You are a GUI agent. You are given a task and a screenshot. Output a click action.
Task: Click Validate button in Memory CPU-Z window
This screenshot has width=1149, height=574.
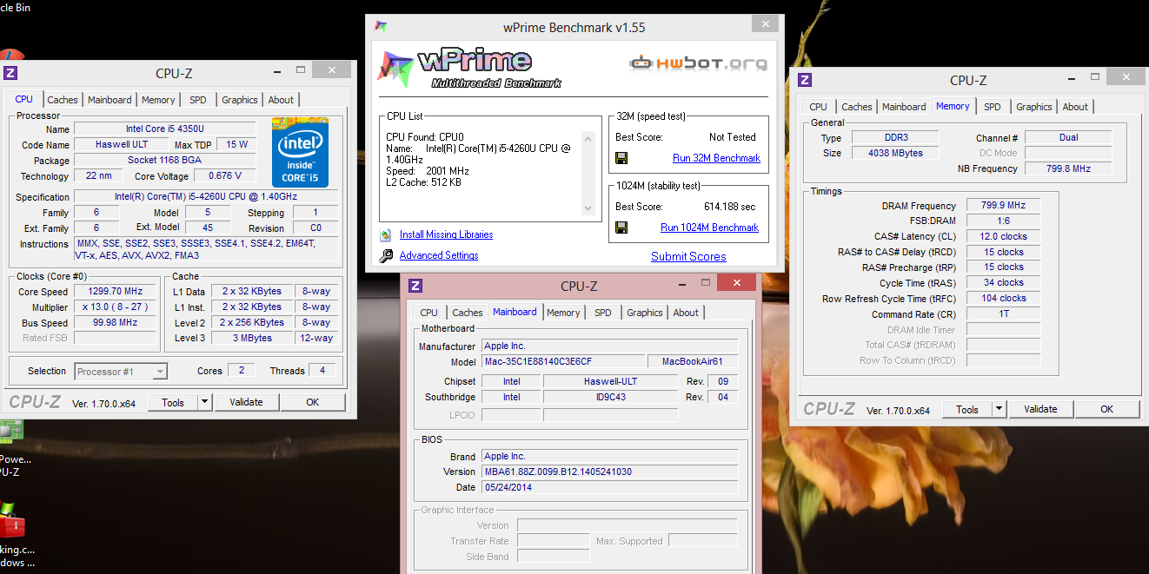click(1040, 409)
